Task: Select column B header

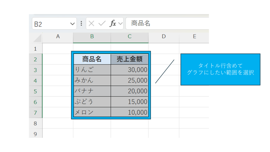Action: tap(92, 37)
